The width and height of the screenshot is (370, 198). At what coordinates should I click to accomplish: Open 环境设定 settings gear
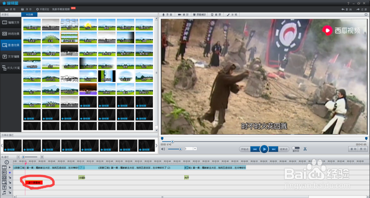click(x=43, y=9)
